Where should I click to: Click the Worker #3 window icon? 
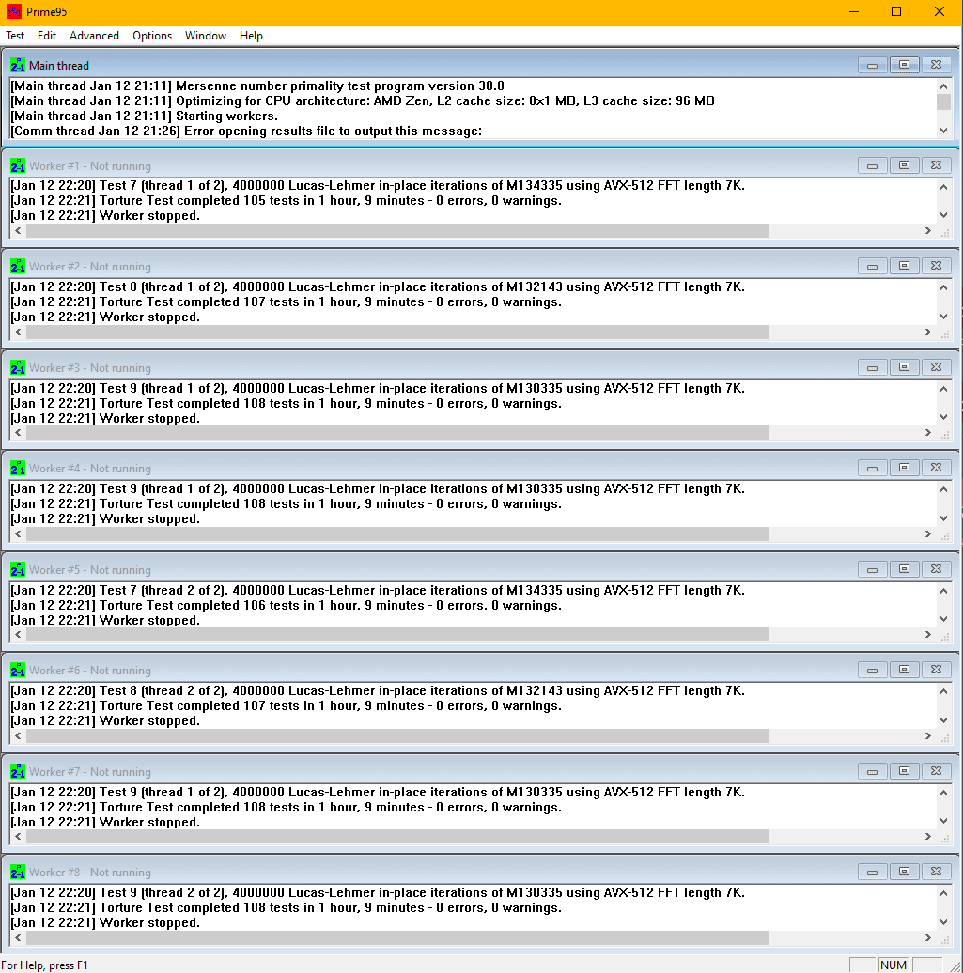click(x=18, y=367)
